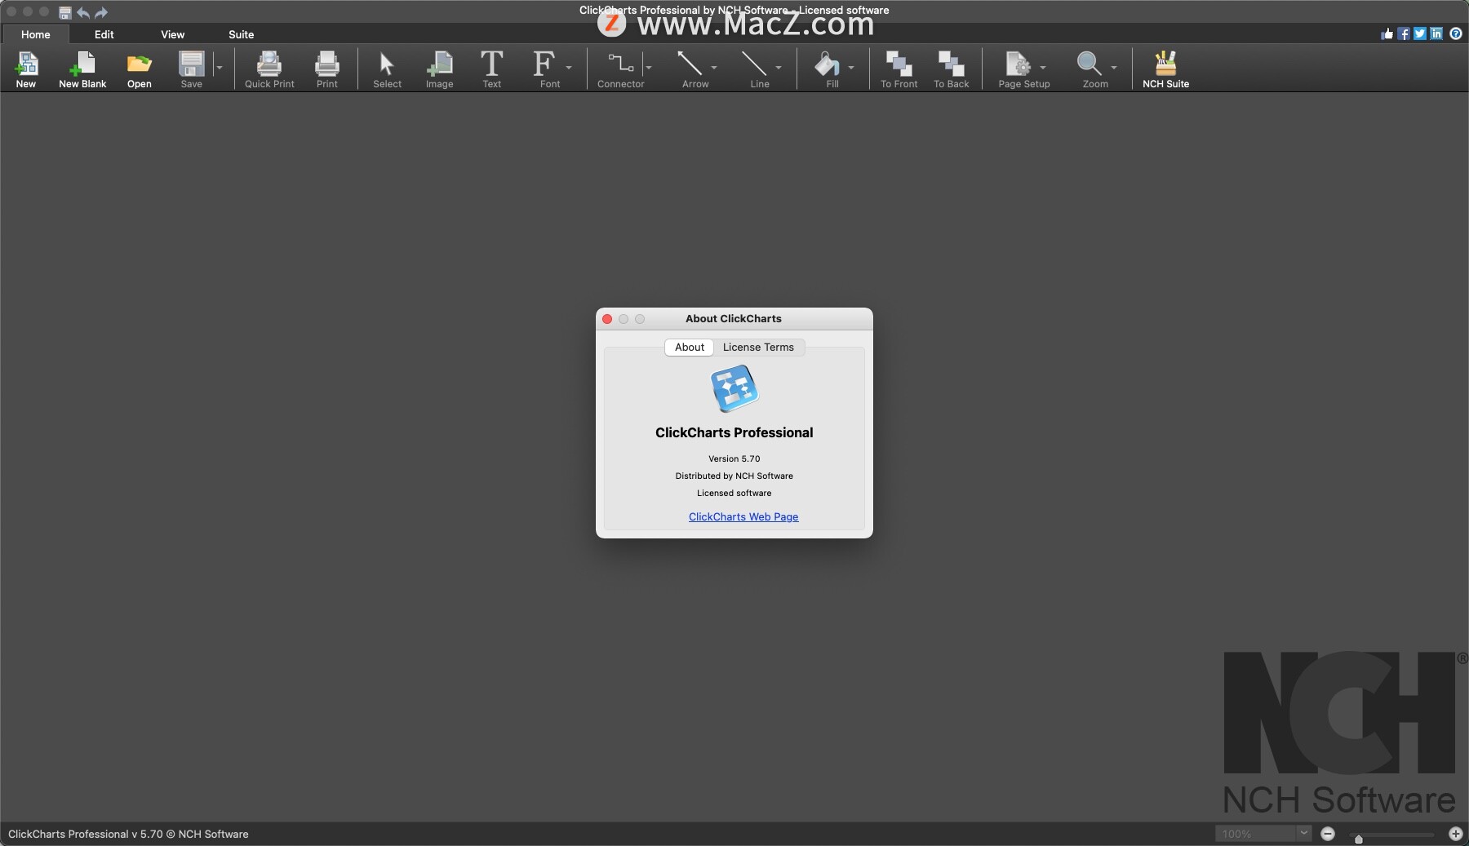This screenshot has height=846, width=1469.
Task: Open the ClickCharts Web Page link
Action: [x=743, y=516]
